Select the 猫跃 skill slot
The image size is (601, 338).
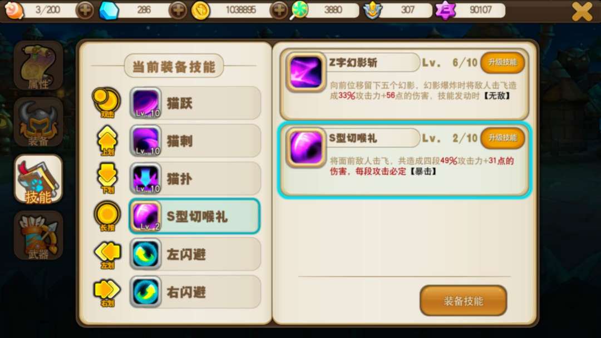195,103
